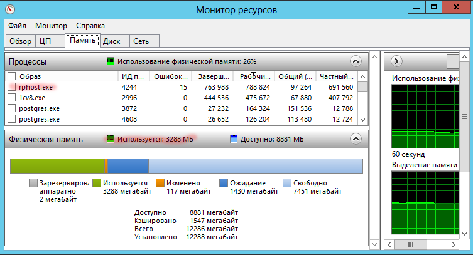
Task: Click main pane scrollbar up arrow
Action: click(374, 57)
